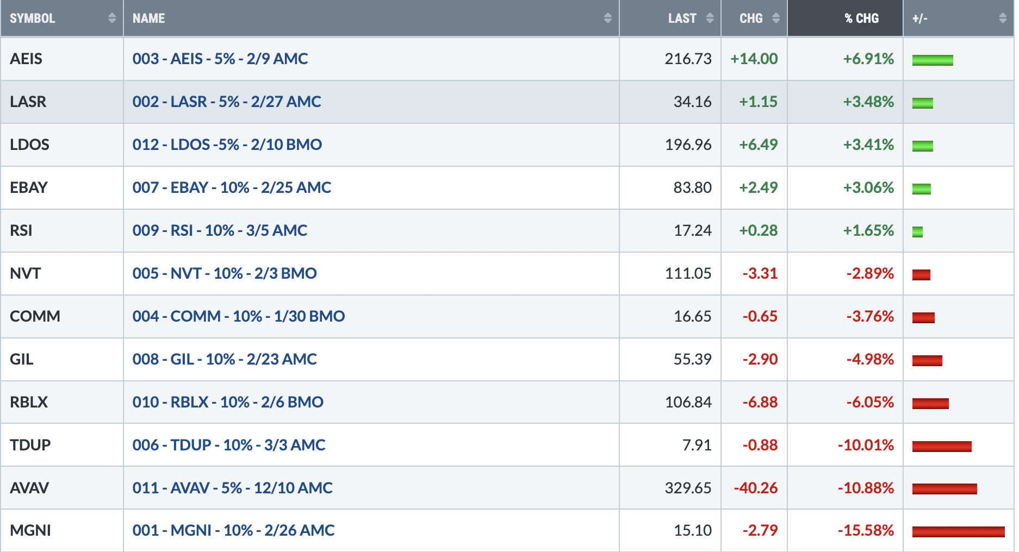1019x552 pixels.
Task: Click the CHG column sort arrows
Action: [776, 18]
